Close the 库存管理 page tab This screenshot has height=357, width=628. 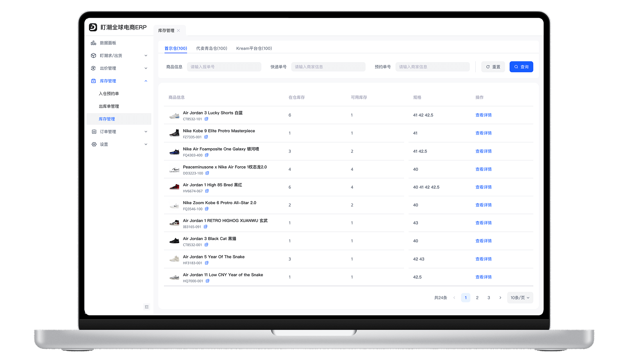pyautogui.click(x=178, y=30)
